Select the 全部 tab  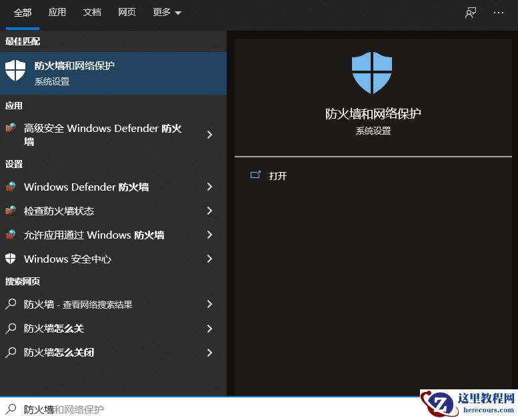(23, 13)
